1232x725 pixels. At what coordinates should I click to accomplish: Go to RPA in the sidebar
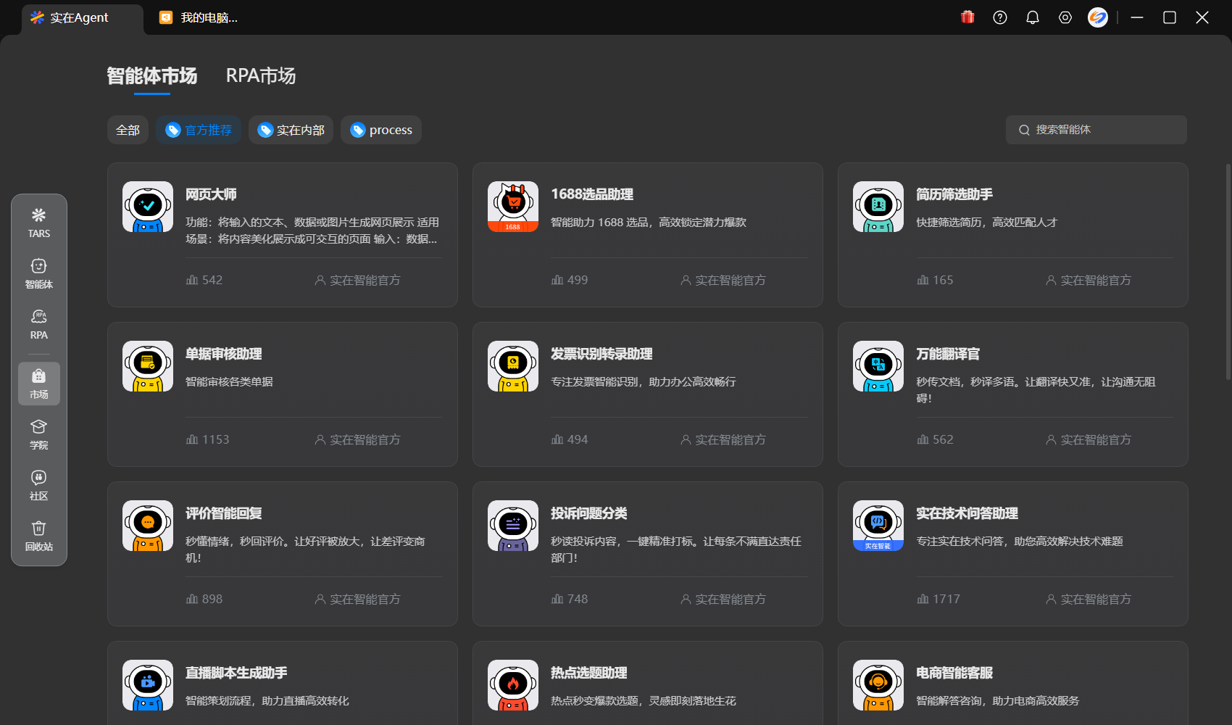[x=39, y=324]
